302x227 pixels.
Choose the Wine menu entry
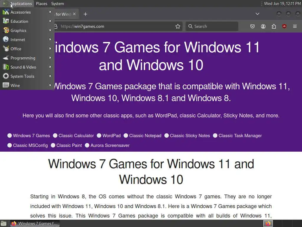point(27,85)
